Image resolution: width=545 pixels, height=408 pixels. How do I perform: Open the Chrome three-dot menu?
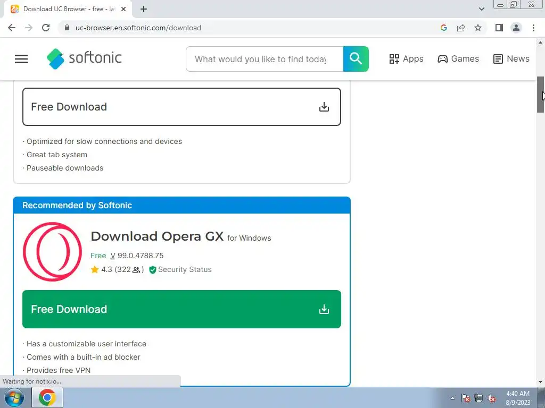[533, 28]
